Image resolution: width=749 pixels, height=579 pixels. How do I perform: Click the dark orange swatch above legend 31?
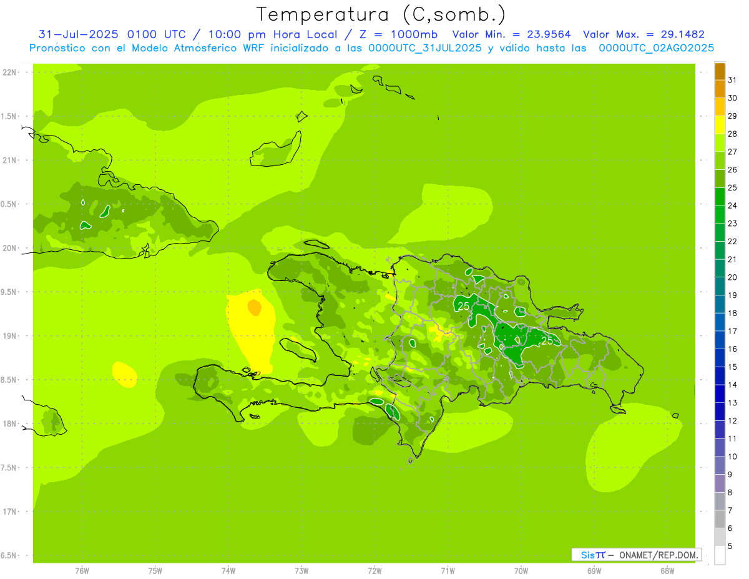click(x=720, y=71)
